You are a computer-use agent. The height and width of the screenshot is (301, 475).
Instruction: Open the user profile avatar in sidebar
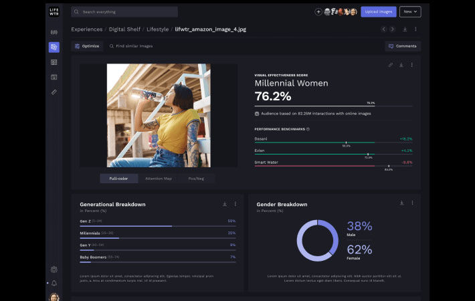[54, 297]
